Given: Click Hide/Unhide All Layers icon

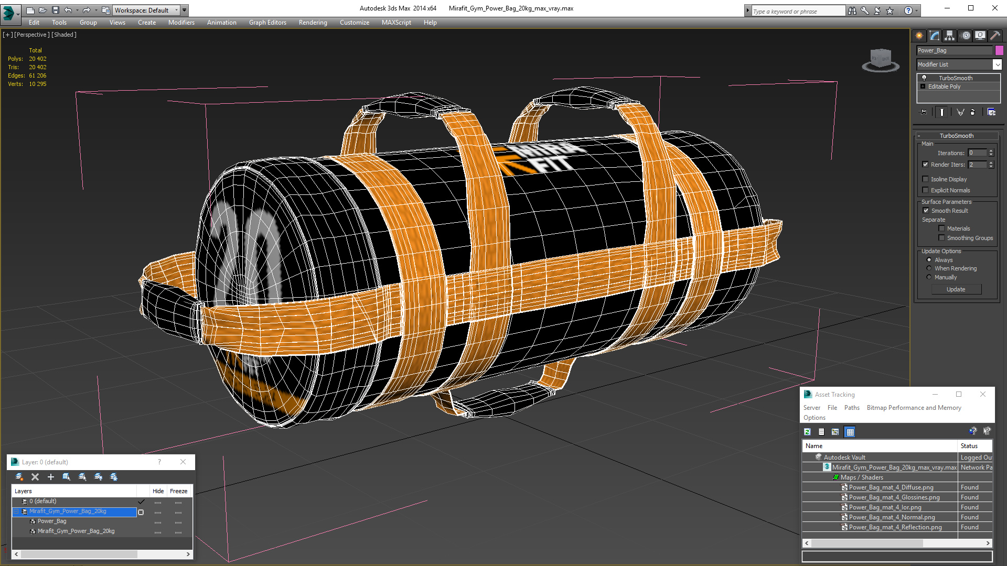Looking at the screenshot, I should tap(98, 477).
